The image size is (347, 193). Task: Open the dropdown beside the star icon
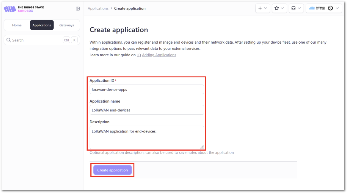click(282, 8)
